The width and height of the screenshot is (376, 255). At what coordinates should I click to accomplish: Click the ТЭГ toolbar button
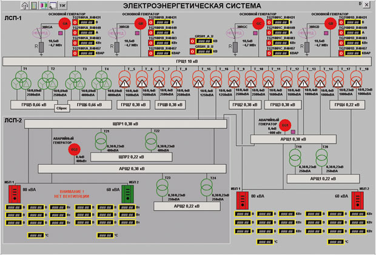[62, 5]
